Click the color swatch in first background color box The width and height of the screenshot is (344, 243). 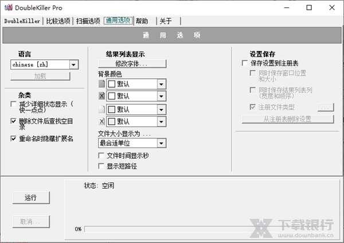[x=112, y=83]
